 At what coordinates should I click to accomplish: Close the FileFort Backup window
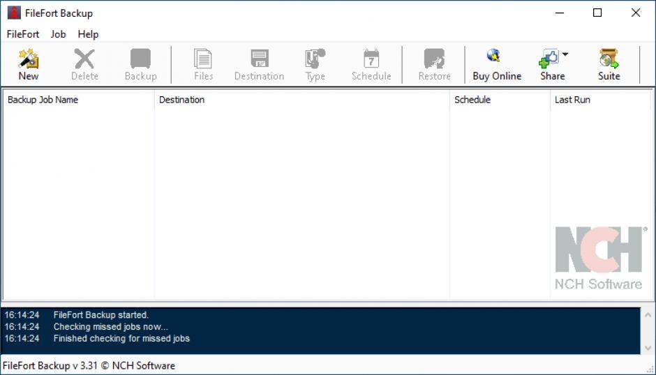636,13
